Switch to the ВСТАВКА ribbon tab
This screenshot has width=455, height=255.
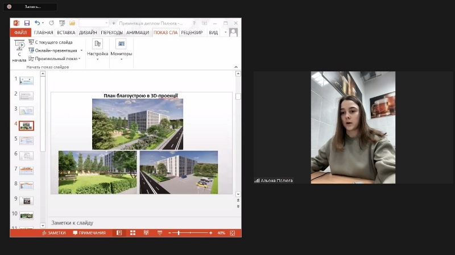[x=66, y=32]
